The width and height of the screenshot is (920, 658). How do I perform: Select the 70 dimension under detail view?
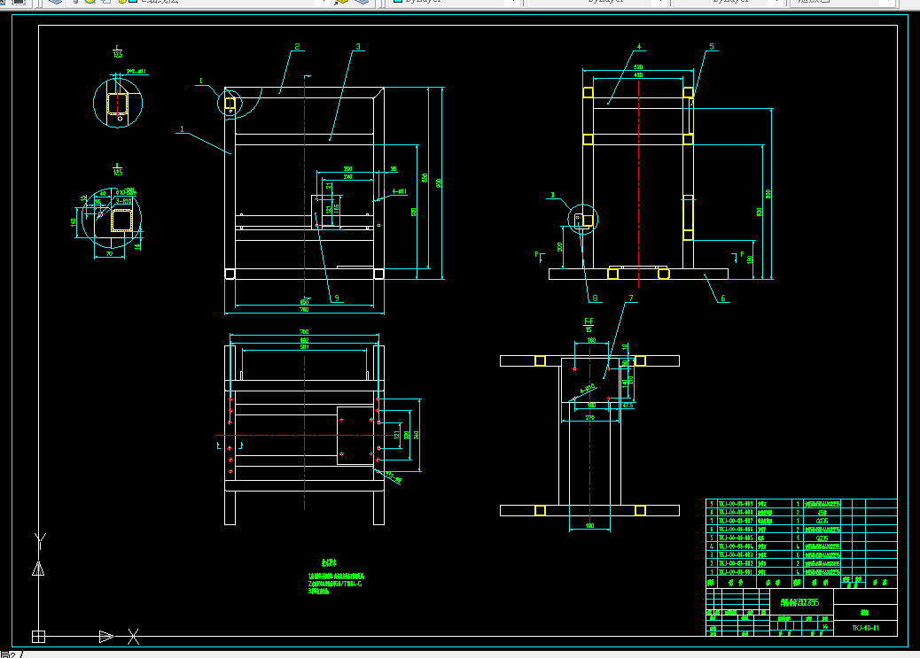109,254
